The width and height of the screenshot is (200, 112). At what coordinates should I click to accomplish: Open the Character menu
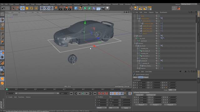[x=85, y=4]
